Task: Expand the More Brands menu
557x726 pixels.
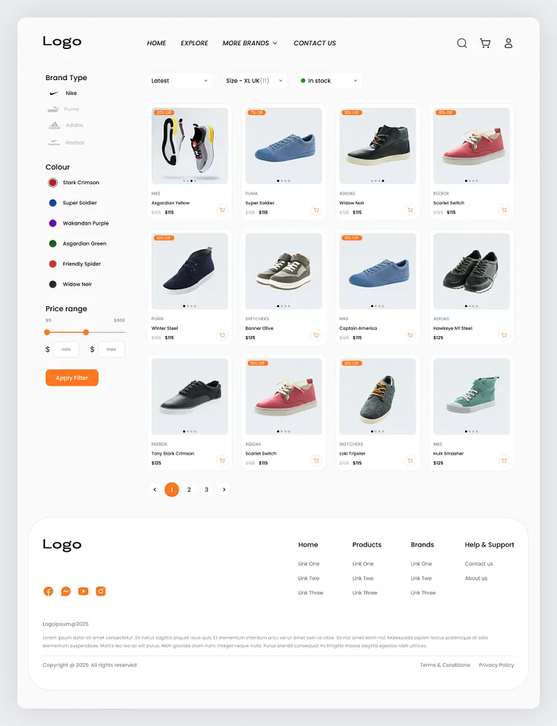Action: click(250, 43)
